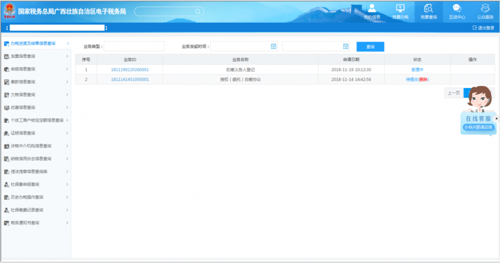Click the blue 查询 button
The width and height of the screenshot is (500, 263).
370,46
